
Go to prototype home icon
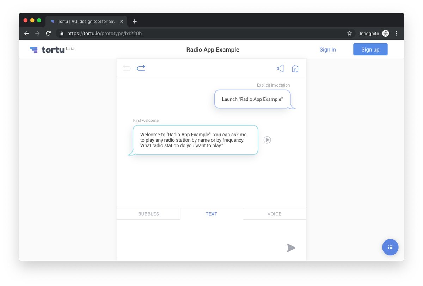295,68
